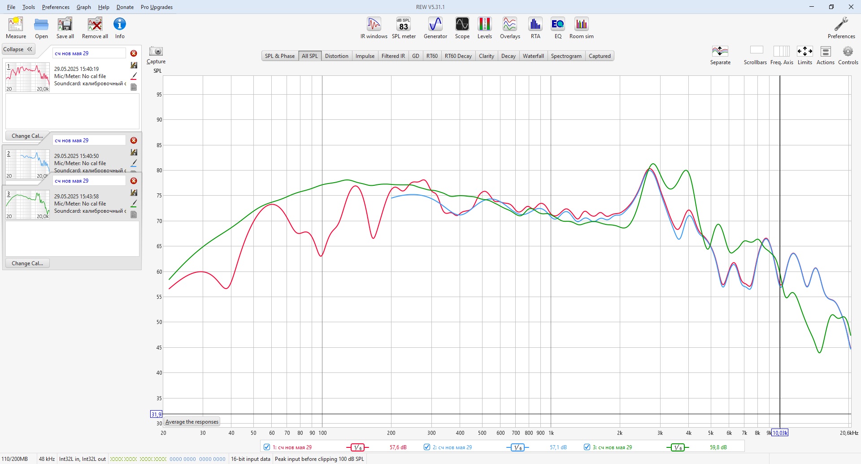This screenshot has width=861, height=464.
Task: Open the Room sim tool
Action: [582, 28]
